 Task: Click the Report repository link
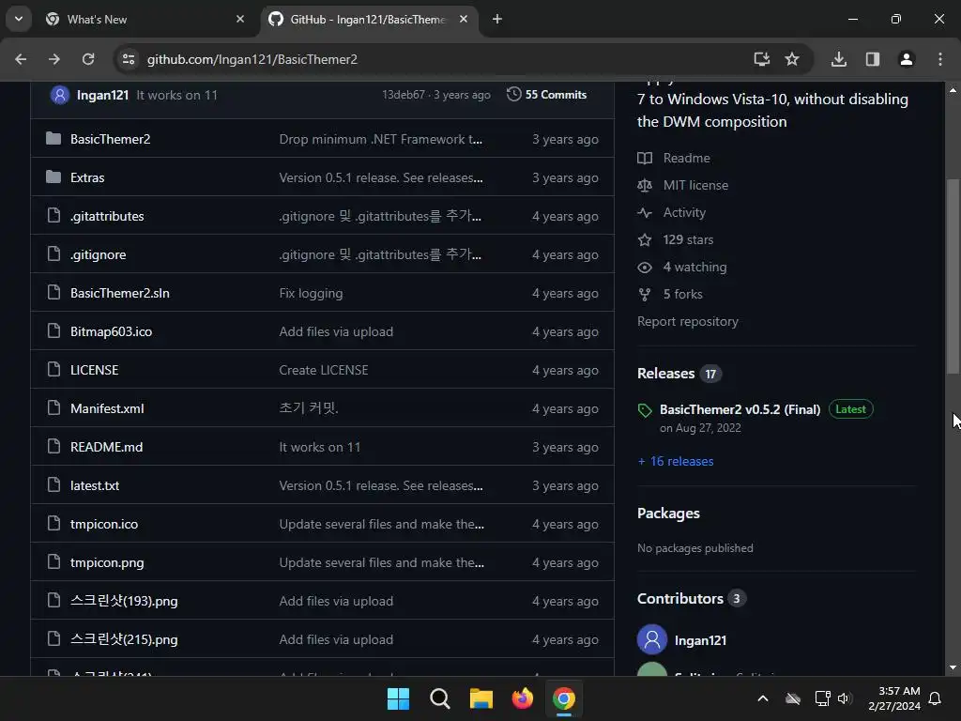pyautogui.click(x=688, y=321)
